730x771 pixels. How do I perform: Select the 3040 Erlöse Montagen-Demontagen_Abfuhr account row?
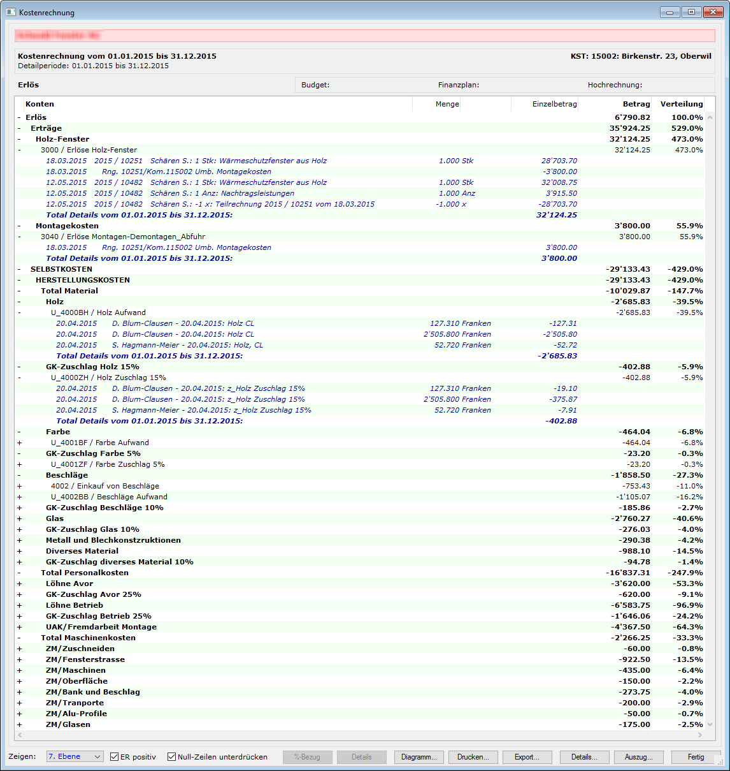point(122,237)
